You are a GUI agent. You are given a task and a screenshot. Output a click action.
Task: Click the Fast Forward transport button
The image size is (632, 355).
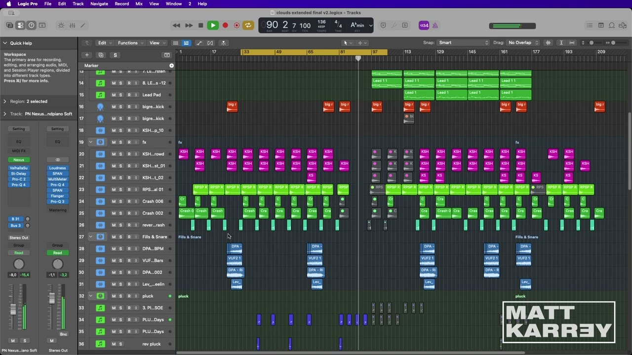point(189,25)
